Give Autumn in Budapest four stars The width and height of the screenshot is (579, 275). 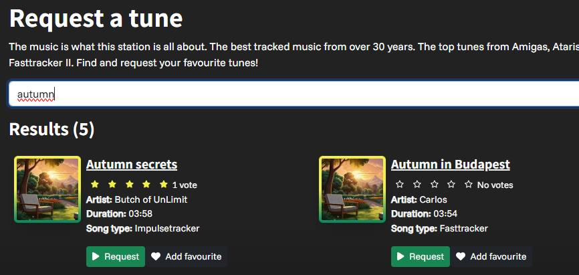coord(451,184)
